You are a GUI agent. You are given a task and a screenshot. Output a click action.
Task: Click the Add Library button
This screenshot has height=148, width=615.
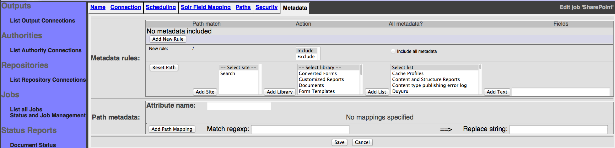point(279,92)
